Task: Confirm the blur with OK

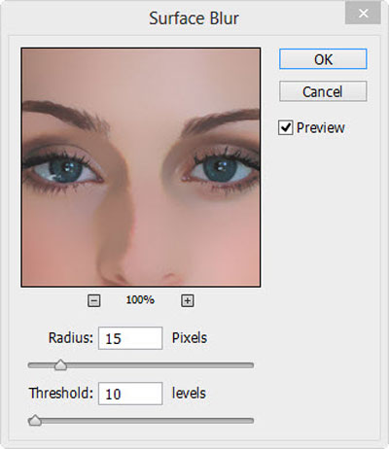Action: tap(323, 59)
